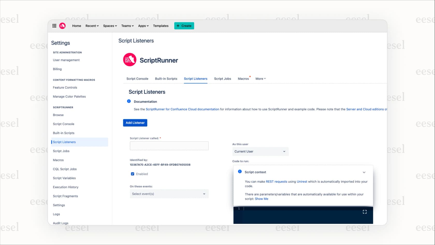Open Logs in the sidebar
The height and width of the screenshot is (245, 435).
point(56,214)
